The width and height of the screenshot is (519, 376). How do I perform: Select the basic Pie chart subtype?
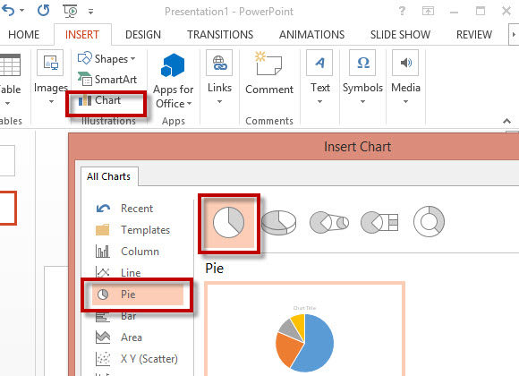click(x=228, y=223)
